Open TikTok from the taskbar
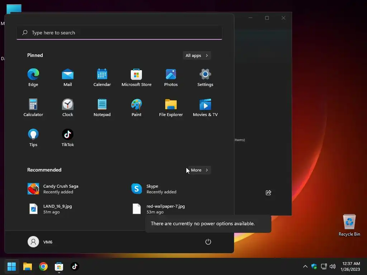This screenshot has height=275, width=367. [75, 266]
